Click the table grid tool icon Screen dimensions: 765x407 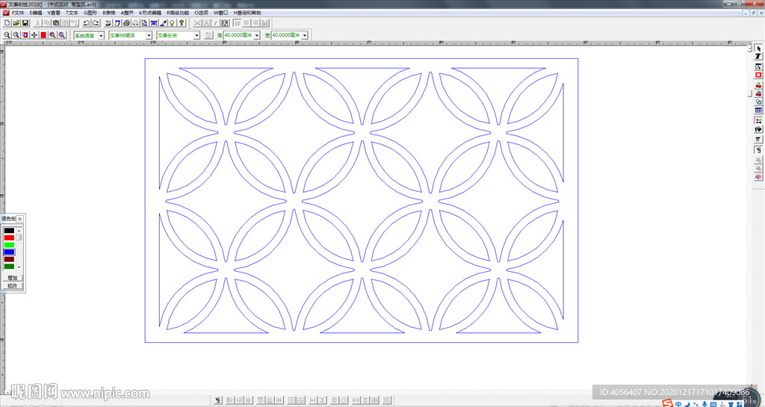[x=758, y=111]
